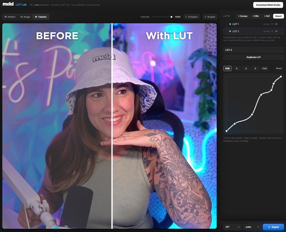Select the PNG tab in curve editor
This screenshot has height=232, width=286.
click(265, 69)
